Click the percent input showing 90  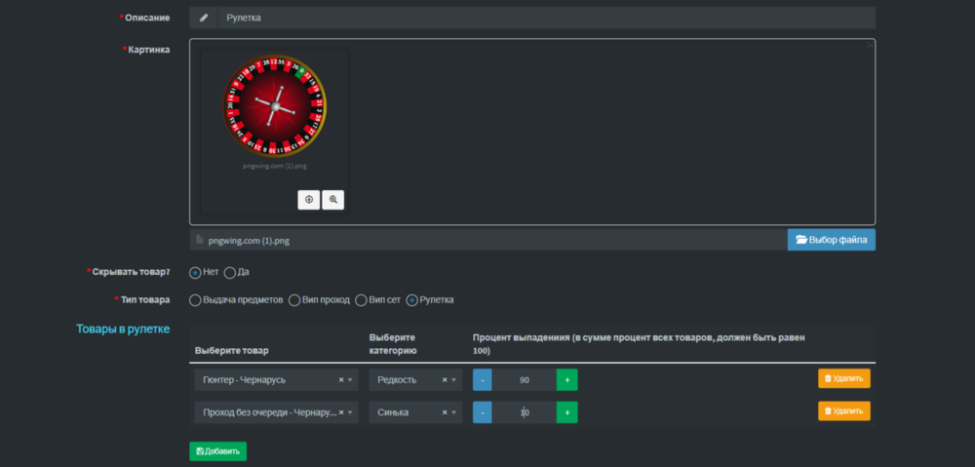click(x=525, y=380)
